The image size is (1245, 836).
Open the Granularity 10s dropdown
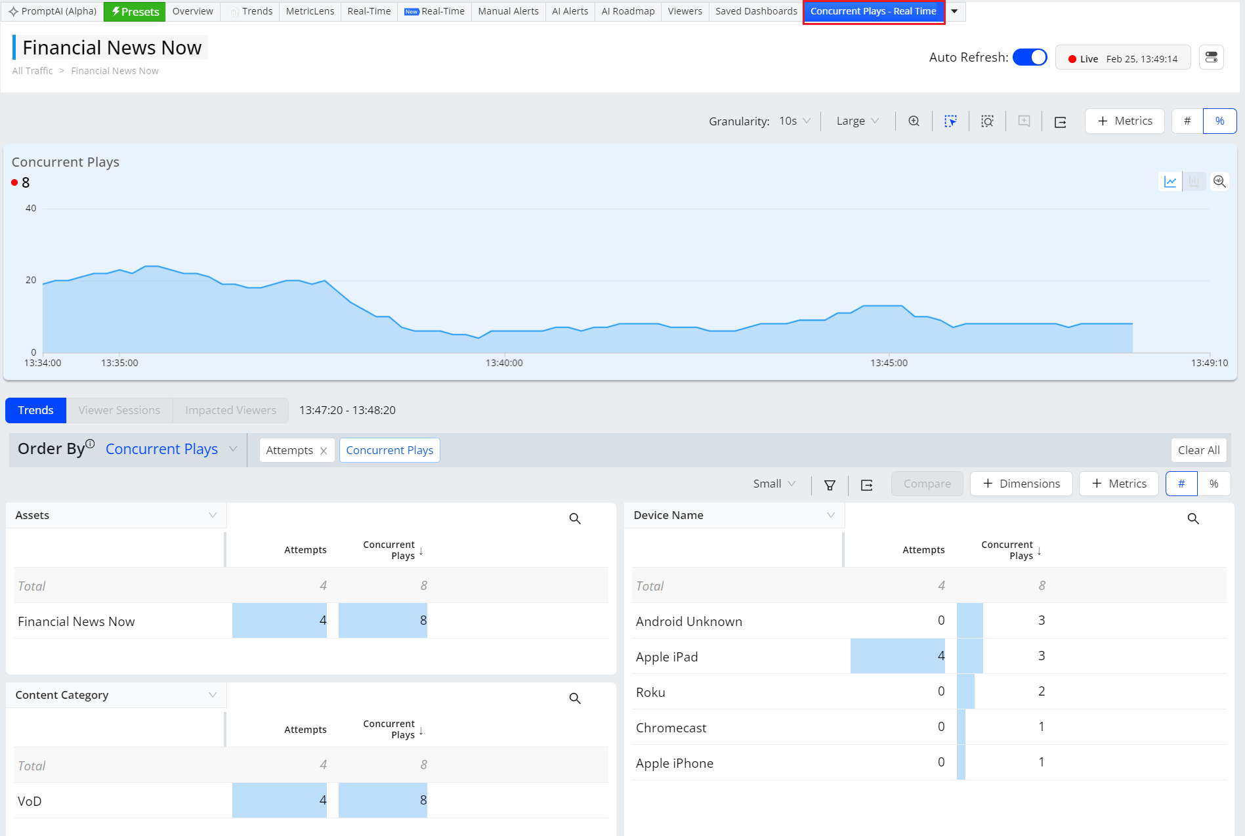pyautogui.click(x=795, y=121)
